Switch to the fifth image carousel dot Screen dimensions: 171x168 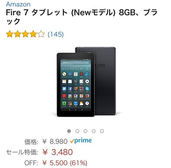pos(102,131)
